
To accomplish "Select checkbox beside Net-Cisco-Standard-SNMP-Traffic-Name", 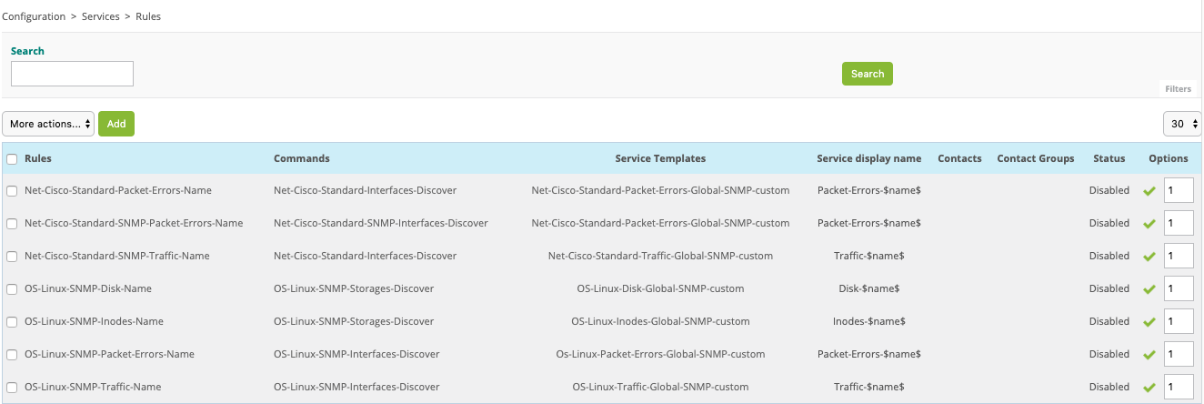I will click(x=12, y=257).
